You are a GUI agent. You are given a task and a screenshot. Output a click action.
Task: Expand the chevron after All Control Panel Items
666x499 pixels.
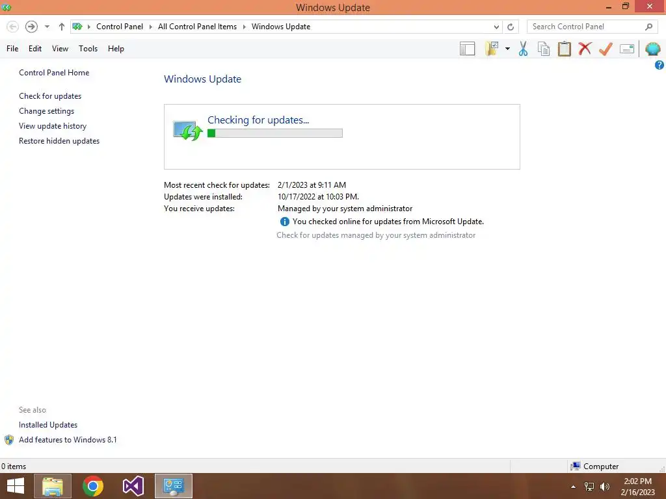click(x=245, y=27)
